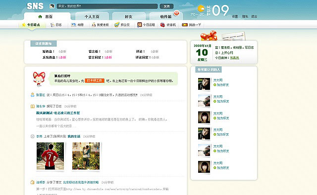Click the house icon on the 首页 tab

pos(40,16)
